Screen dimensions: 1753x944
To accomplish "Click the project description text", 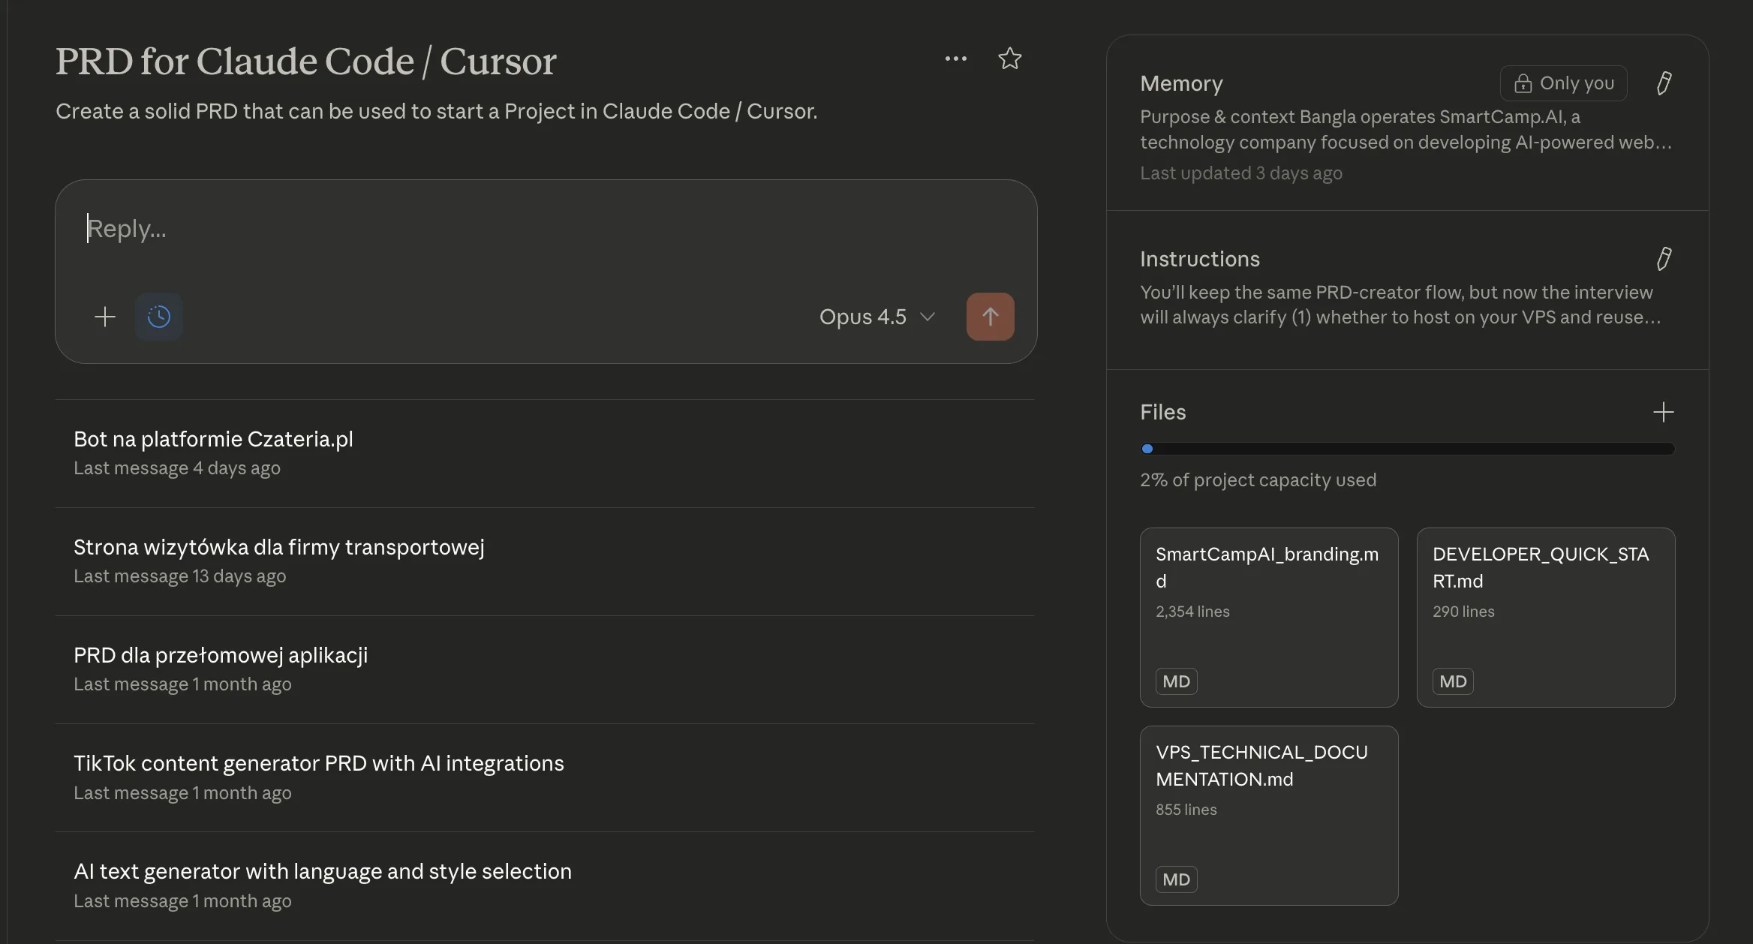I will pos(437,111).
